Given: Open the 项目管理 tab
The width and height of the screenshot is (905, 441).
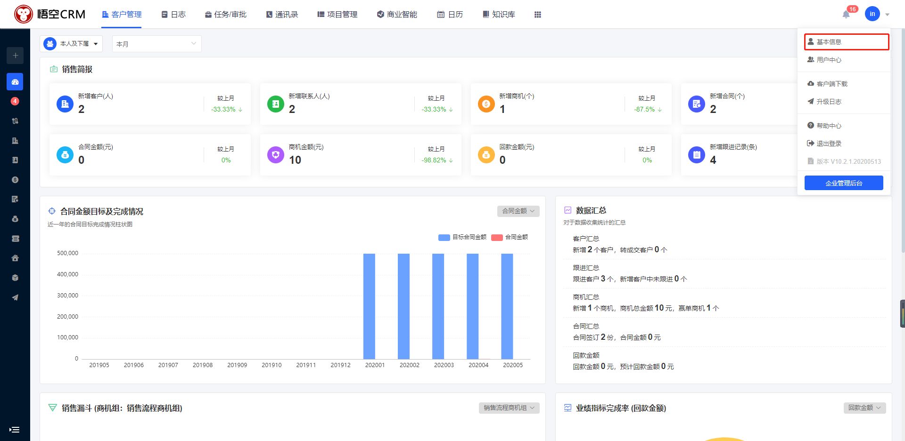Looking at the screenshot, I should pos(337,15).
